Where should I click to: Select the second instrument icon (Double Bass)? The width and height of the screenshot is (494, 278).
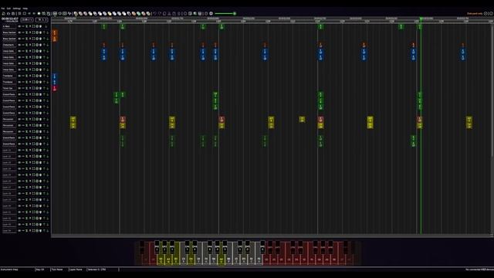click(x=80, y=14)
